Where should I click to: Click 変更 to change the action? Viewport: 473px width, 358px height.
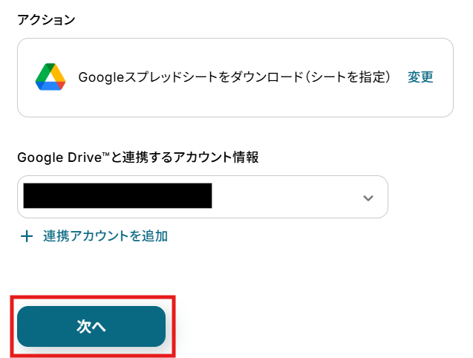point(420,77)
